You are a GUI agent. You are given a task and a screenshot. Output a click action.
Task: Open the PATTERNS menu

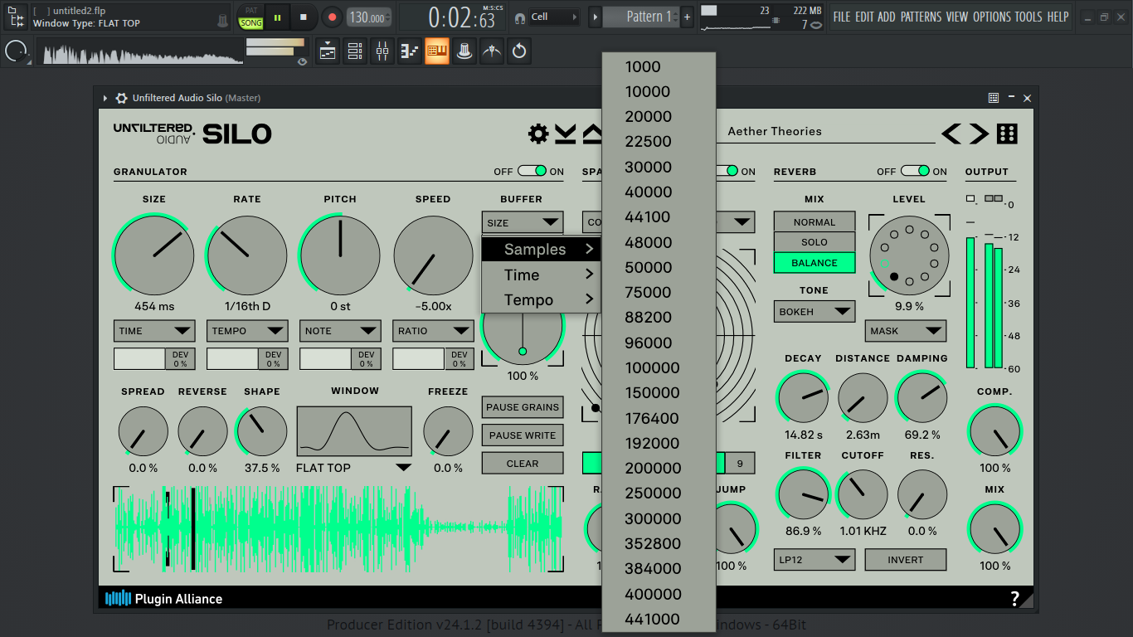[921, 17]
